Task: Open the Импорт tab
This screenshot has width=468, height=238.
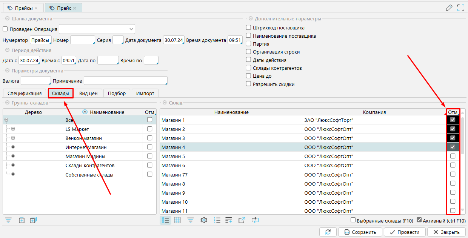Action: coord(145,93)
